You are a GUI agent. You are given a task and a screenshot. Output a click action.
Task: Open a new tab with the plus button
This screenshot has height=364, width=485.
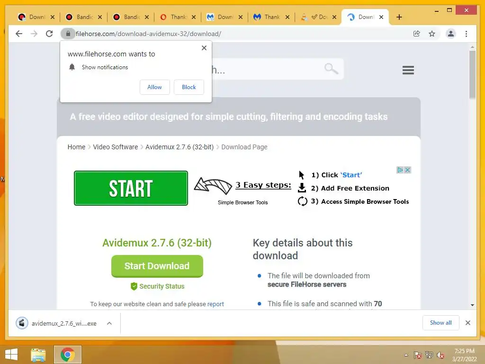(x=399, y=17)
